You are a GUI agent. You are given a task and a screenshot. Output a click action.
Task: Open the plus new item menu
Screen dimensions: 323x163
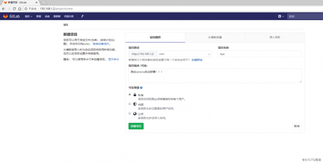(281, 16)
